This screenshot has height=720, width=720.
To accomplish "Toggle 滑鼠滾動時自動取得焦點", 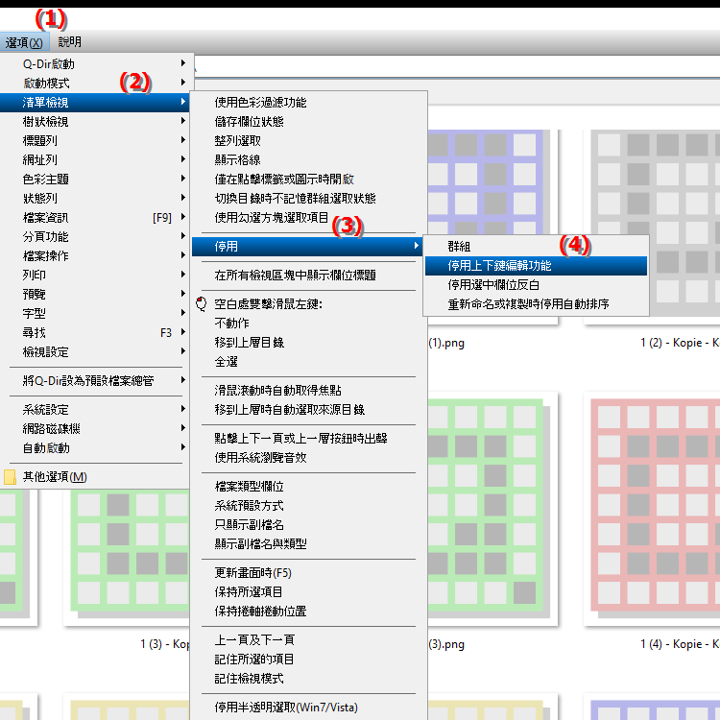I will (308, 391).
